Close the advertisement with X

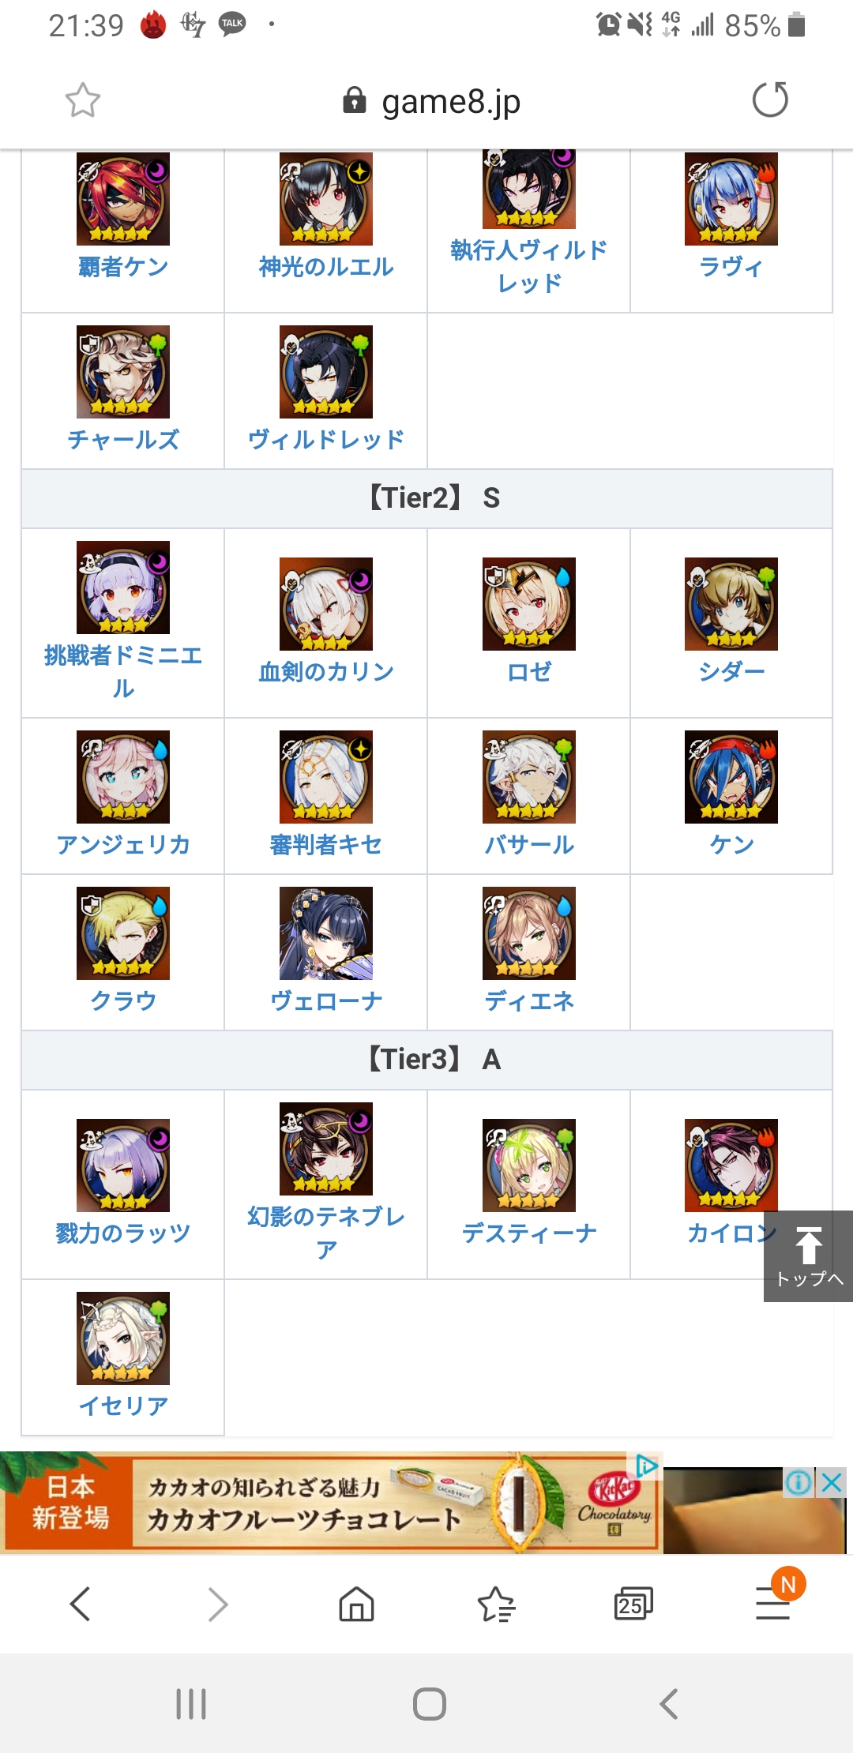(832, 1483)
